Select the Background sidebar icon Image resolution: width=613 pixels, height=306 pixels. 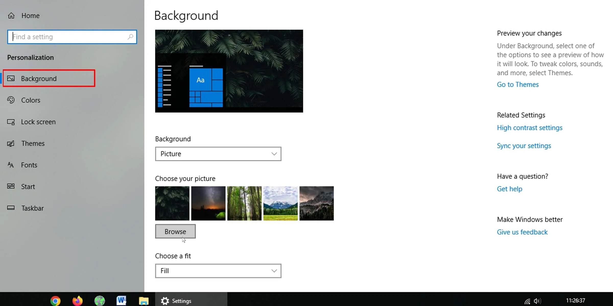pos(11,78)
